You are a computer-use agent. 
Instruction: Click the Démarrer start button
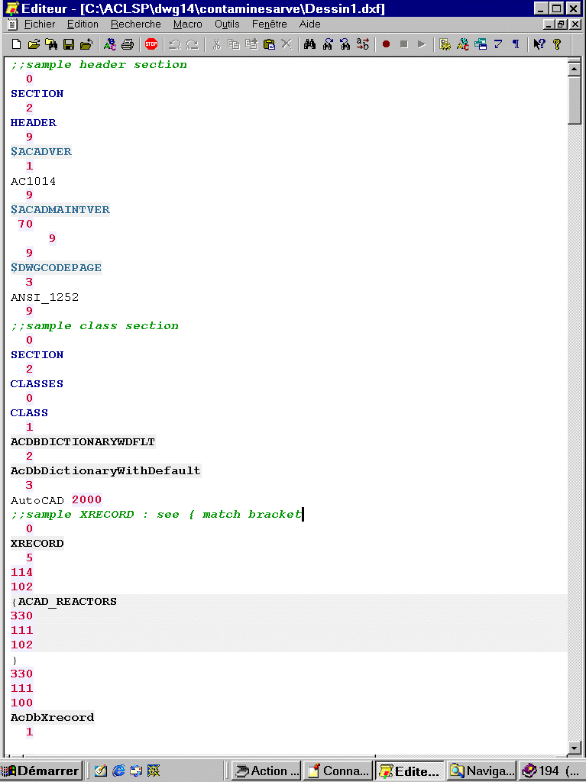click(41, 771)
